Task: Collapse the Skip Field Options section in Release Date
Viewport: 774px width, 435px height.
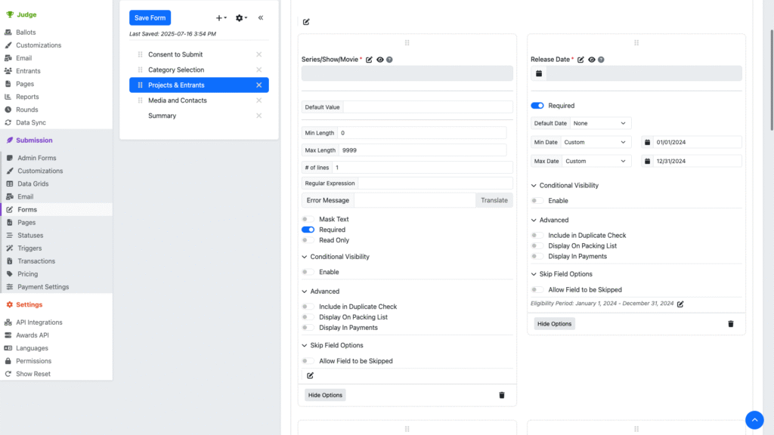Action: [534, 274]
